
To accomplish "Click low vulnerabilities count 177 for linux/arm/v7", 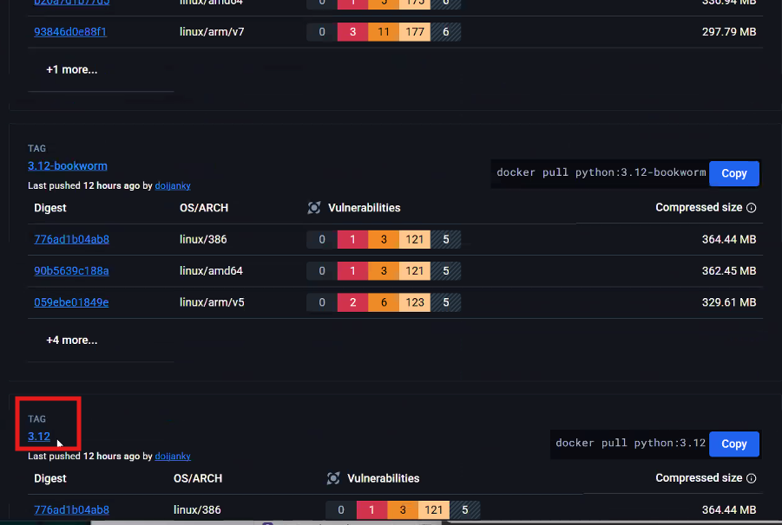I will [415, 32].
